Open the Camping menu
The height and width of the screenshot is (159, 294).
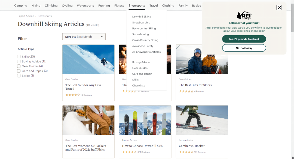(x=21, y=6)
